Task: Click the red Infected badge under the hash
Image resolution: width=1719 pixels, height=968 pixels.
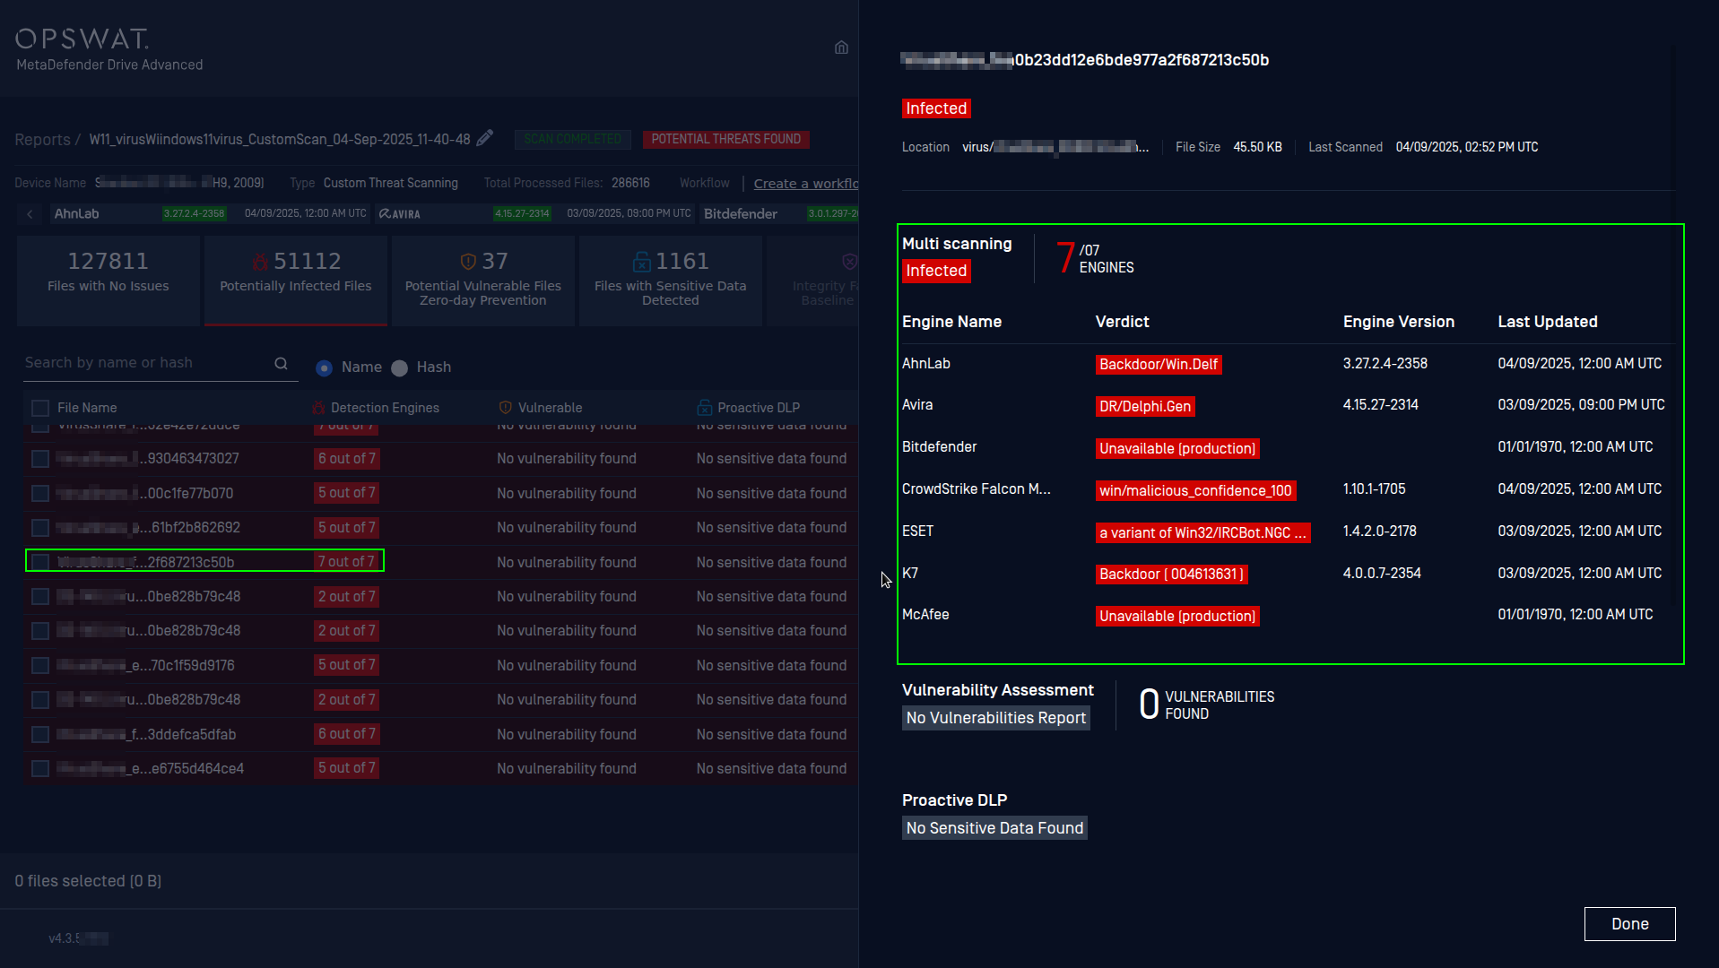Action: [936, 108]
